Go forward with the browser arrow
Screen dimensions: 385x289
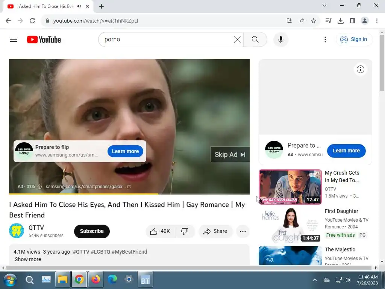20,21
